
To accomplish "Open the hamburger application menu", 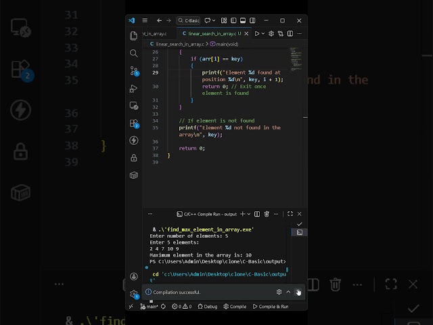I will coord(145,20).
